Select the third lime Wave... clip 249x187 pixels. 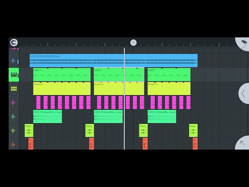point(144,131)
